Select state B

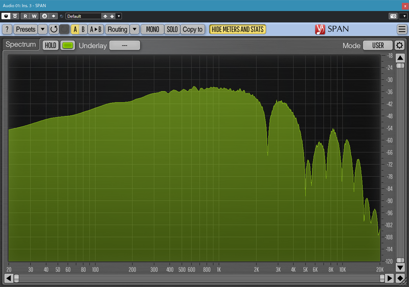point(83,29)
